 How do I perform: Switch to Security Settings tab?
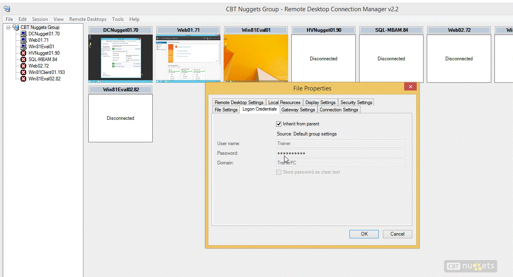point(356,103)
